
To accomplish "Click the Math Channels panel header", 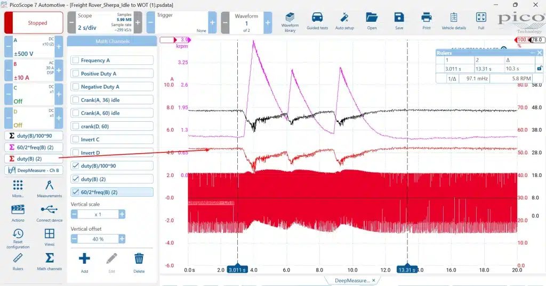I will click(112, 41).
